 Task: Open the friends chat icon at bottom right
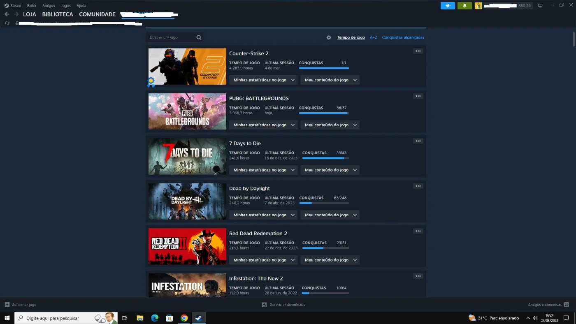click(567, 305)
